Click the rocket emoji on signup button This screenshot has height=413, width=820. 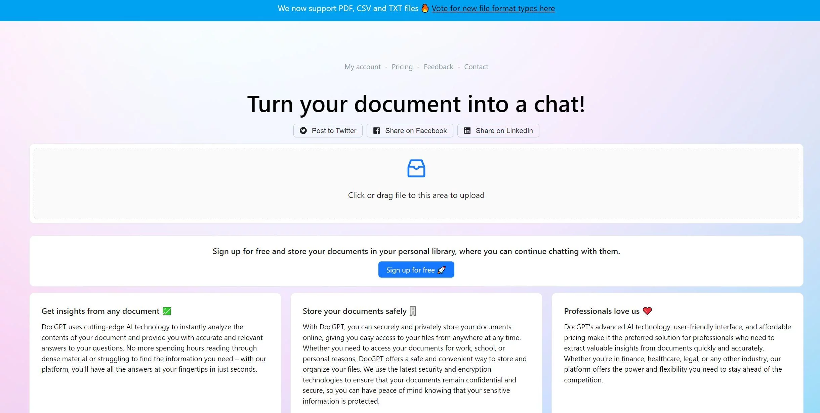click(442, 270)
